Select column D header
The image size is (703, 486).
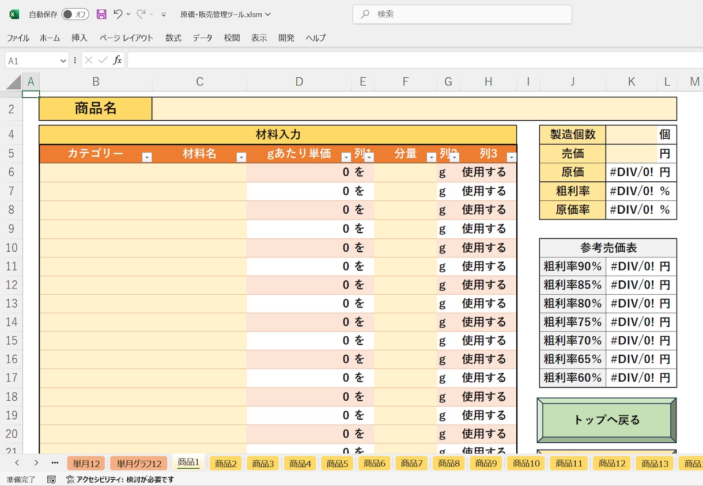pos(299,82)
